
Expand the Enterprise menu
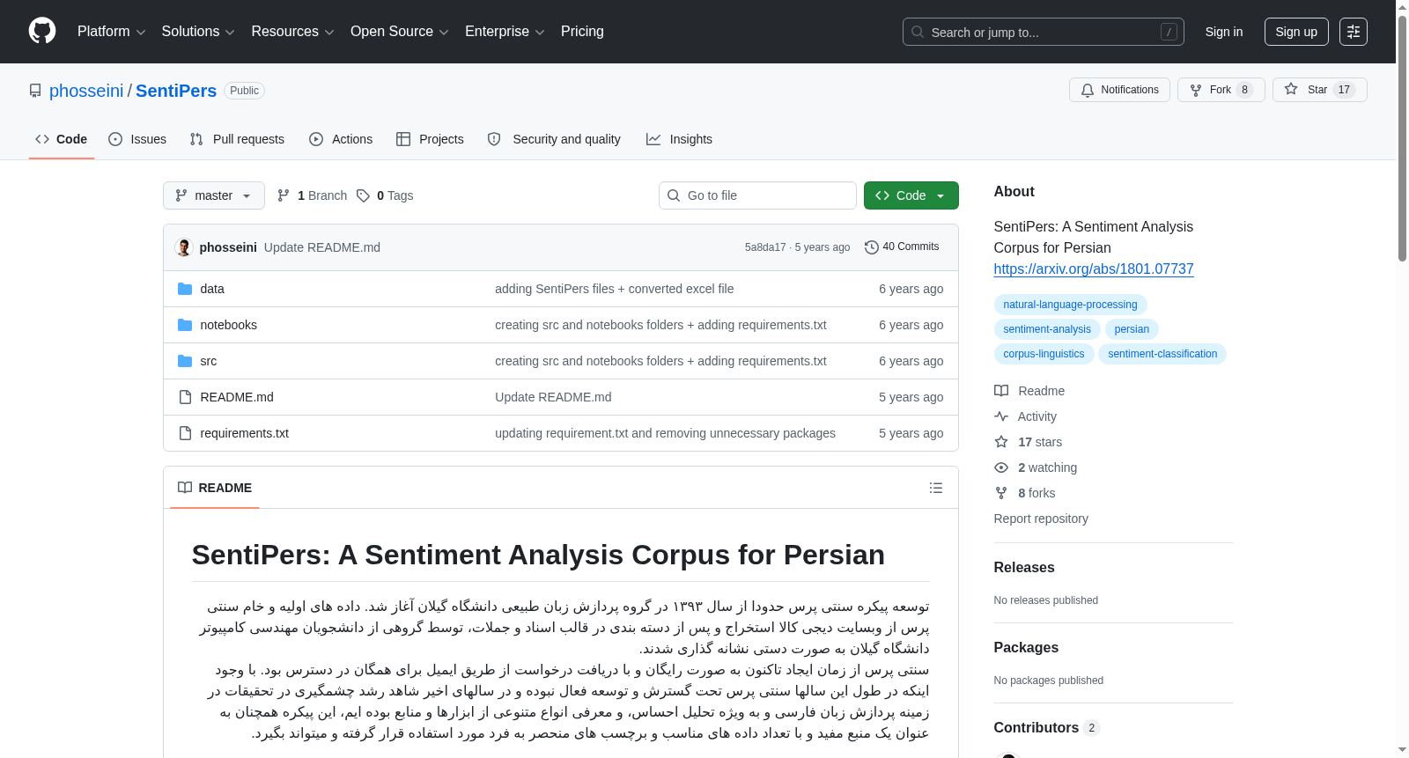tap(505, 32)
